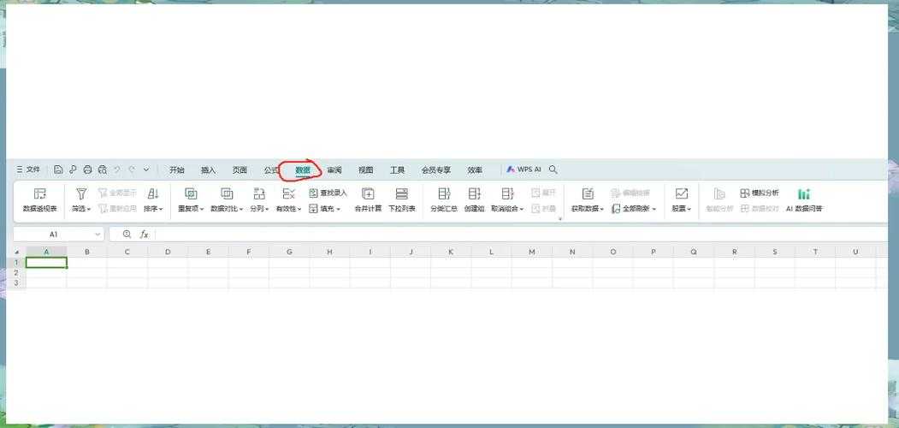Switch to the 视图 ribbon tab

click(x=366, y=170)
